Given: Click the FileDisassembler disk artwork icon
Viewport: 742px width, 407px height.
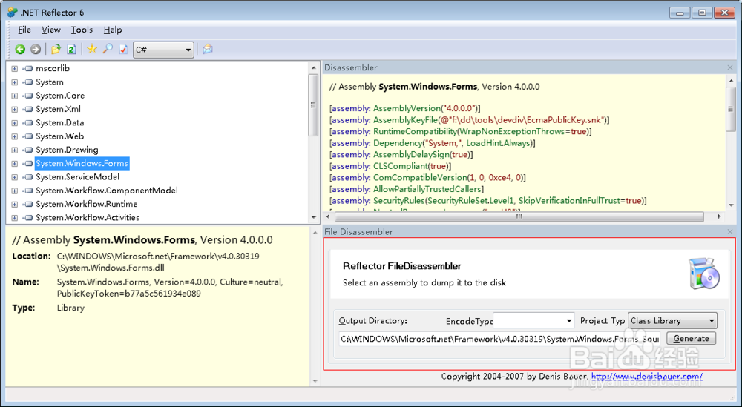Looking at the screenshot, I should click(x=703, y=274).
